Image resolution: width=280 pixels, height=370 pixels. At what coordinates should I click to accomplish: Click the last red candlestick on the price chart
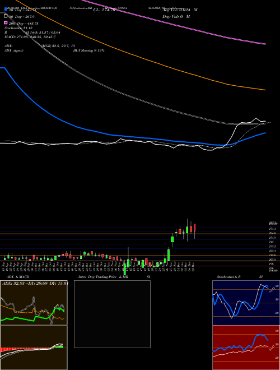click(x=195, y=228)
